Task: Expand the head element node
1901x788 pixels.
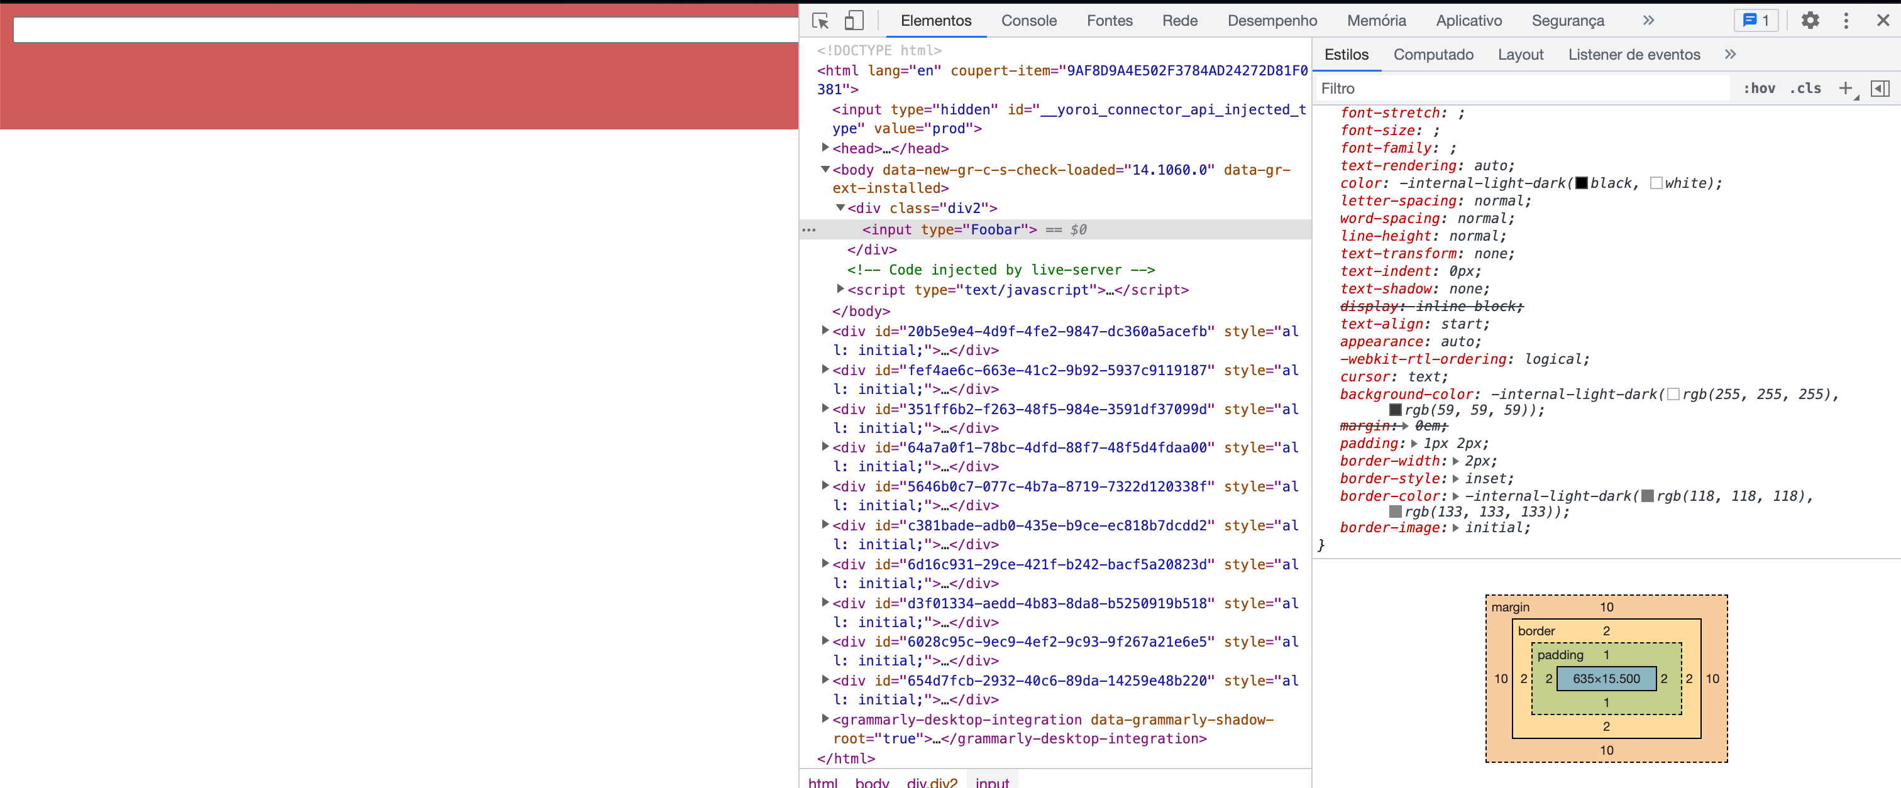Action: (825, 148)
